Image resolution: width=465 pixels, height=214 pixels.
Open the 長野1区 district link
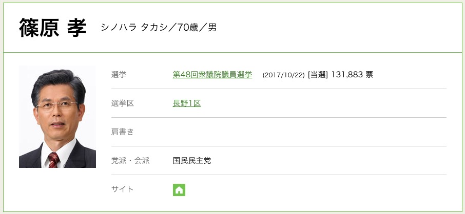[x=187, y=103]
